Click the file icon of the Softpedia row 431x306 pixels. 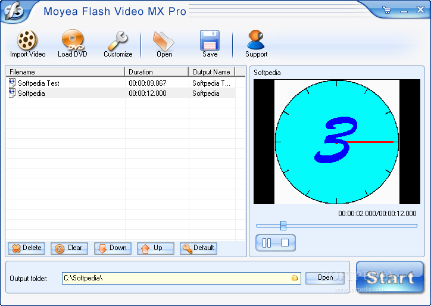tap(12, 93)
